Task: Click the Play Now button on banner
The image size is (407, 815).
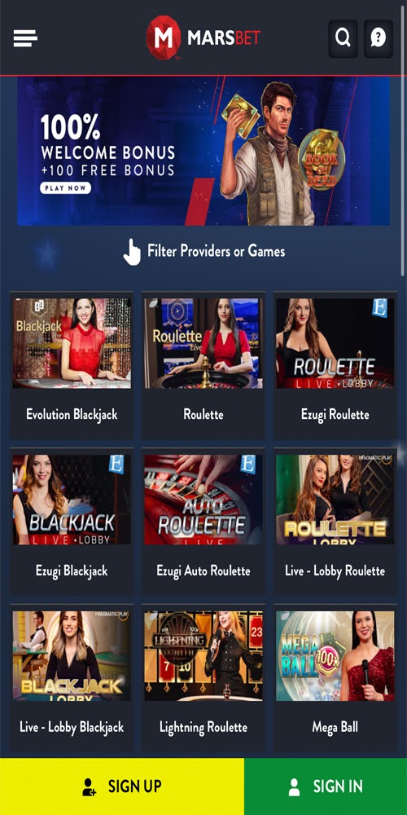Action: click(65, 187)
